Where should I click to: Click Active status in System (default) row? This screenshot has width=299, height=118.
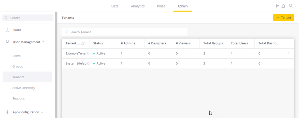tap(99, 63)
